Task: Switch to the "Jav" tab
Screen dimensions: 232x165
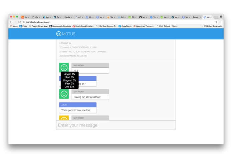Action: click(x=164, y=17)
